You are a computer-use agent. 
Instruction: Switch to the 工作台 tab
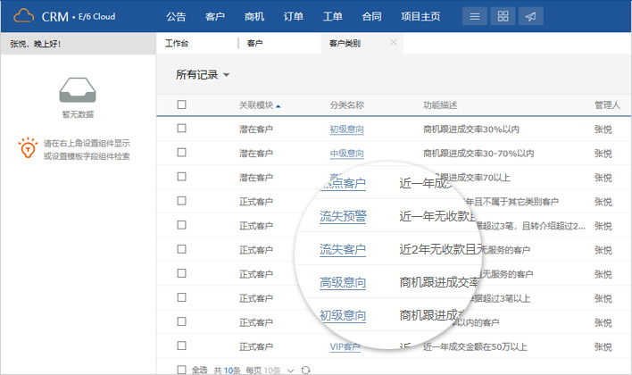pos(178,43)
